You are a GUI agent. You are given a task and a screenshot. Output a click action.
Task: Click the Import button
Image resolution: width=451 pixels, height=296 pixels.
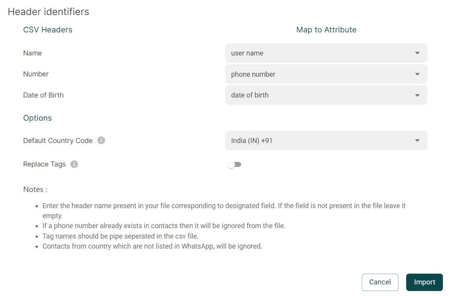[424, 282]
